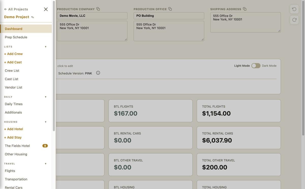Toggle between Light Mode and Dark Mode

(256, 66)
